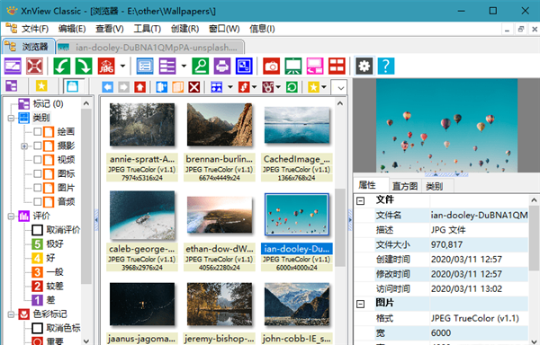Check the 视频 category checkbox
The image size is (540, 345).
point(38,160)
